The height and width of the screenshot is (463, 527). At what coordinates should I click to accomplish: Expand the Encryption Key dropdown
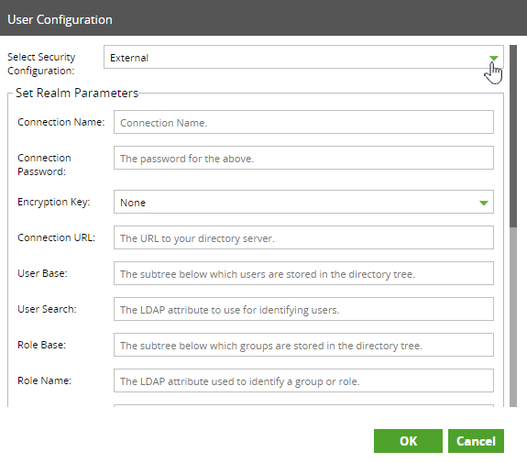pos(303,202)
